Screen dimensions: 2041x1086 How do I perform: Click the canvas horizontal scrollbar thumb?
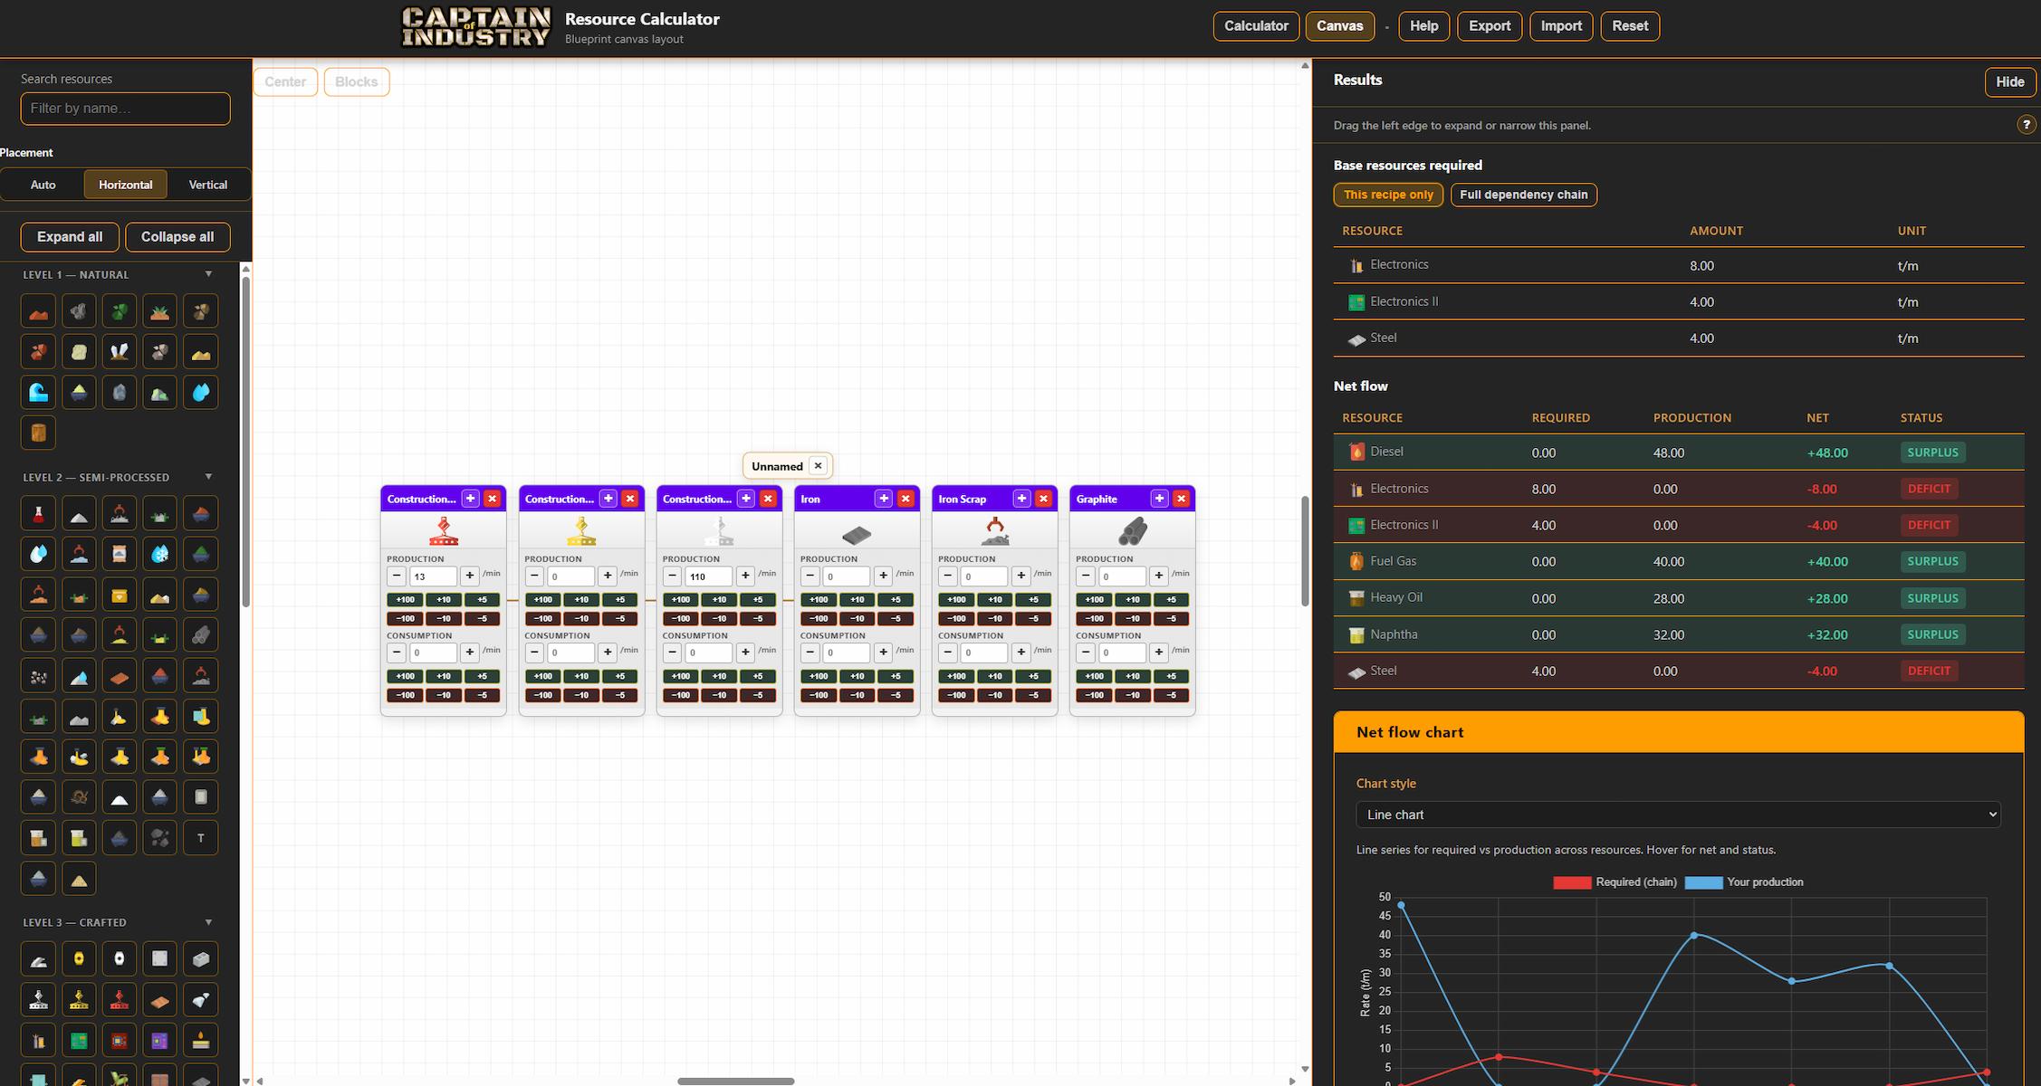click(735, 1081)
